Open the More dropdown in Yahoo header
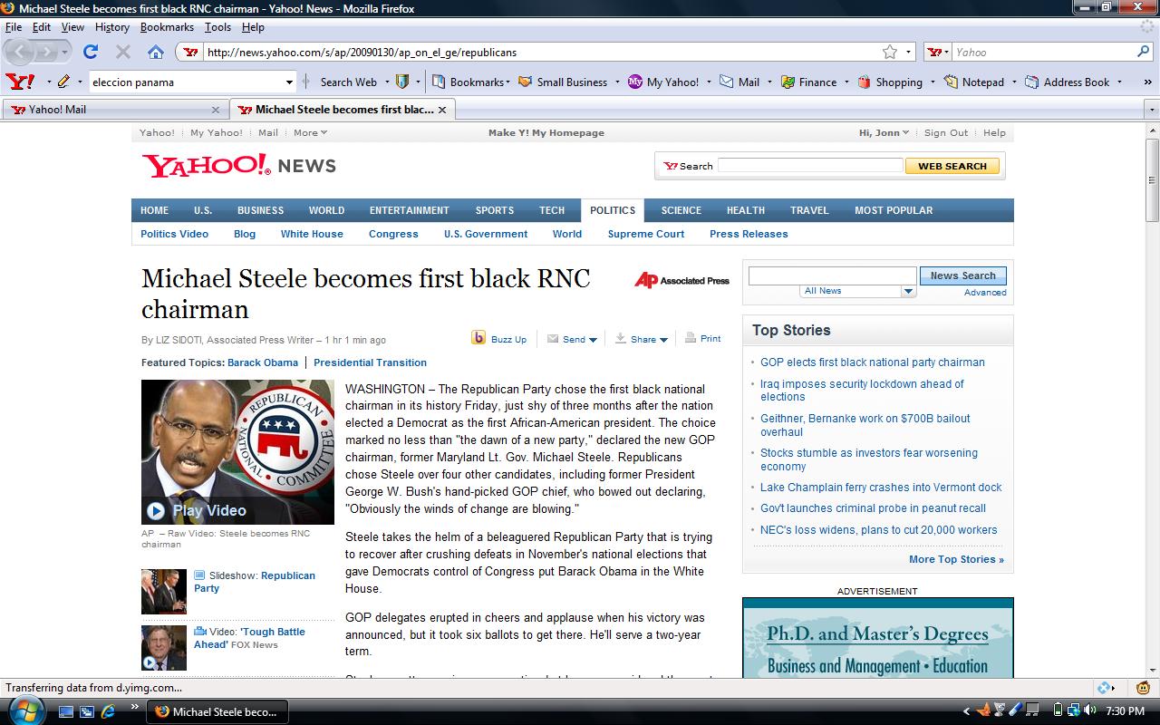The height and width of the screenshot is (725, 1160). [x=310, y=132]
